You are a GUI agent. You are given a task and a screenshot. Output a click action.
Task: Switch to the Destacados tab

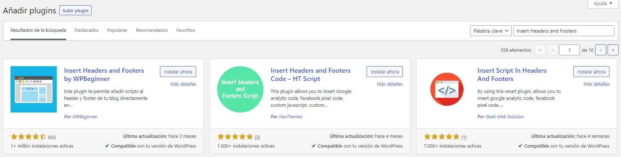click(x=86, y=30)
